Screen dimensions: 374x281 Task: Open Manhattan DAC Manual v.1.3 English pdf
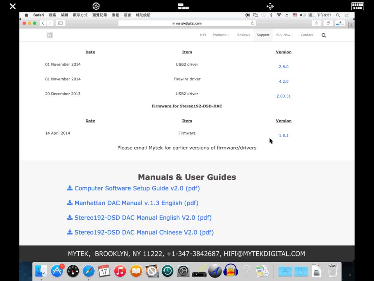click(133, 203)
